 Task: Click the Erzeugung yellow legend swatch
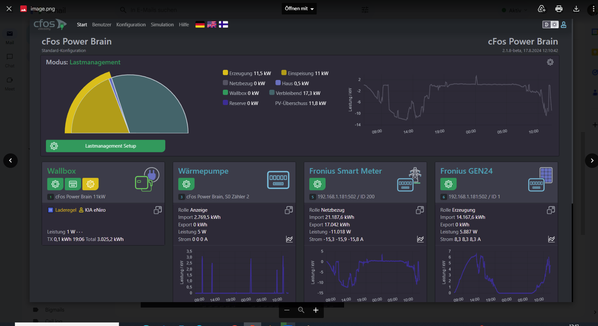click(x=225, y=73)
